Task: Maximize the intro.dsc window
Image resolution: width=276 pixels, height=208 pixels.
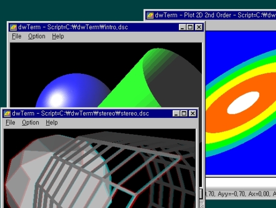Action: pos(190,27)
